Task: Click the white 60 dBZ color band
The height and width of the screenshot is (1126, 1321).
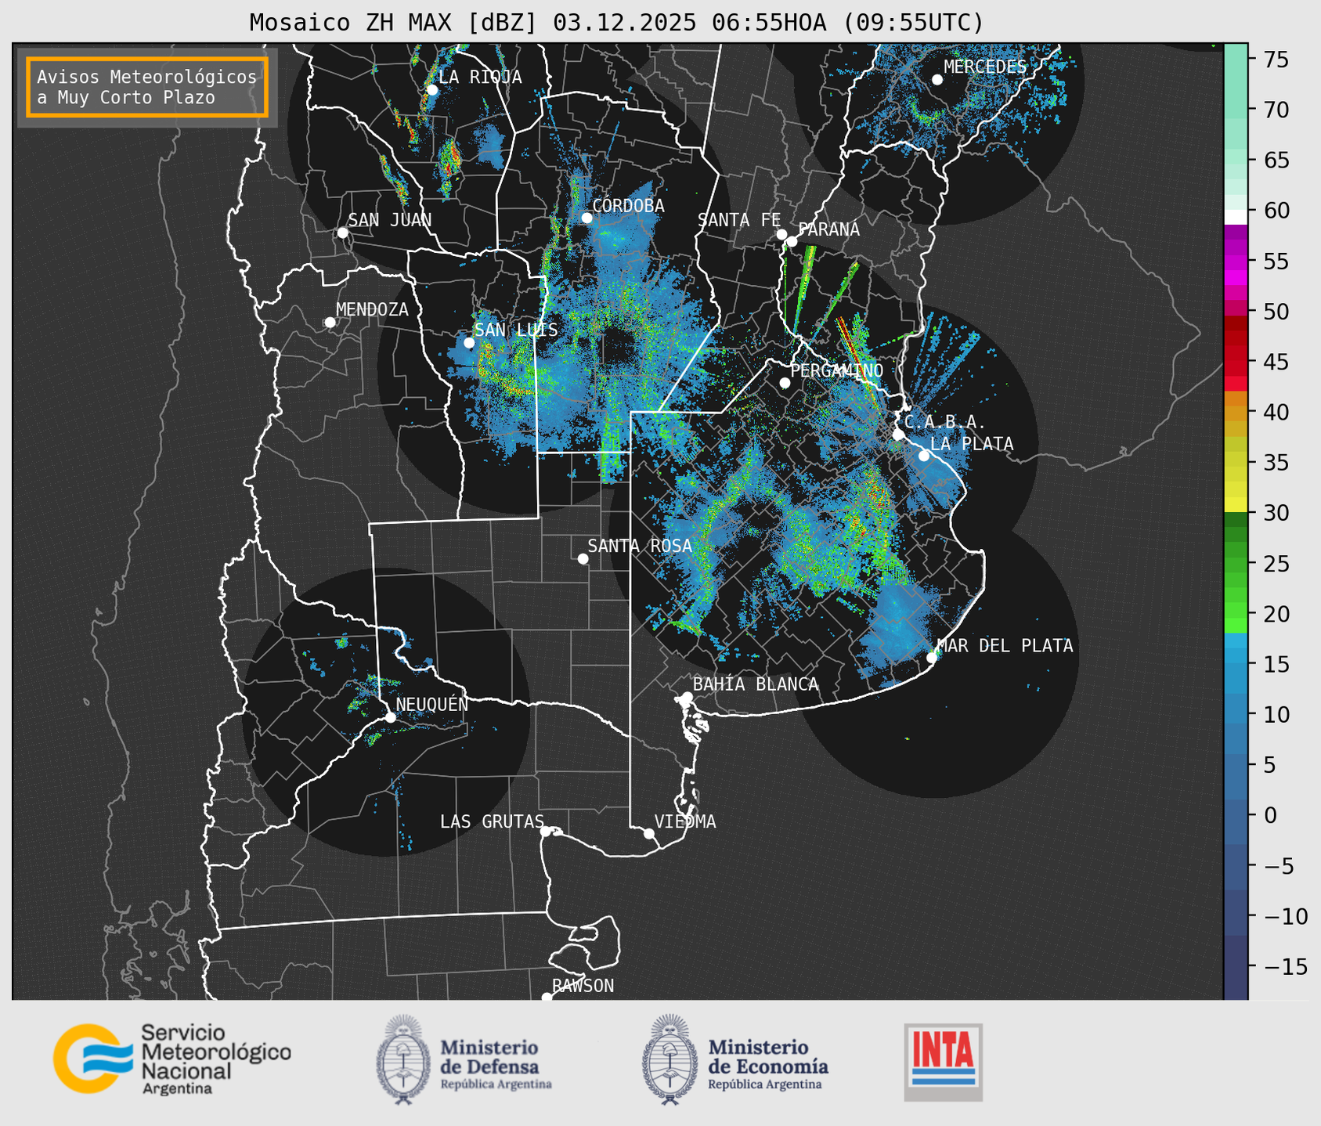Action: (x=1236, y=217)
